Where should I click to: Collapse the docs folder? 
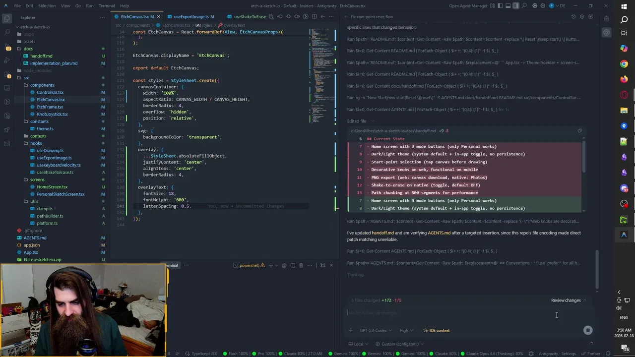[28, 49]
